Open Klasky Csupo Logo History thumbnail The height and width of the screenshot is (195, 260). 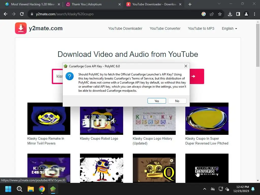tap(154, 121)
